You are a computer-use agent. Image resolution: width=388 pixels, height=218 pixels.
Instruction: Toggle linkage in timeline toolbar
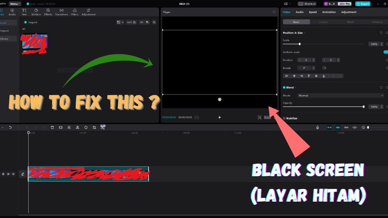[346, 127]
